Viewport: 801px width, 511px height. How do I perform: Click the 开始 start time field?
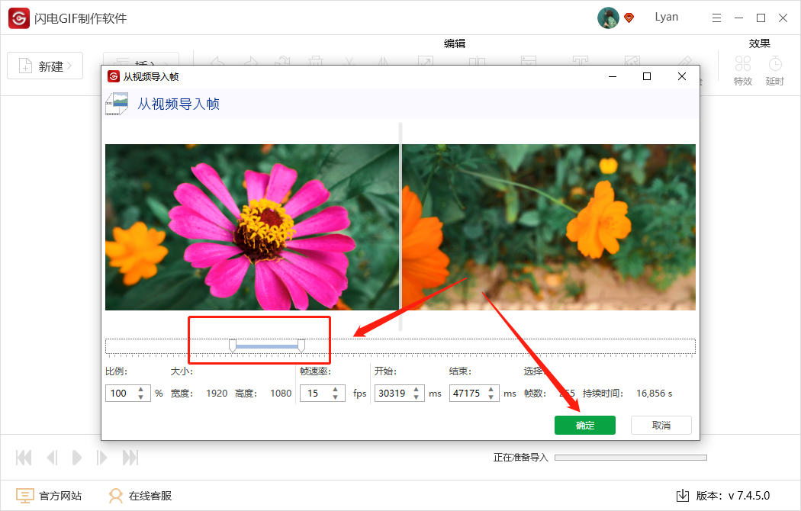tap(399, 393)
